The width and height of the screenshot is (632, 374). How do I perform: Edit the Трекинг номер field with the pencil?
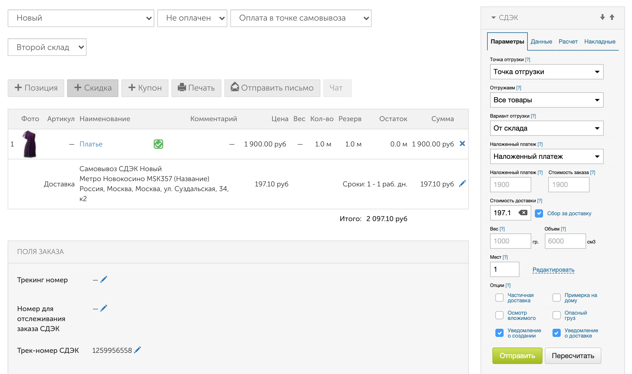pos(104,280)
